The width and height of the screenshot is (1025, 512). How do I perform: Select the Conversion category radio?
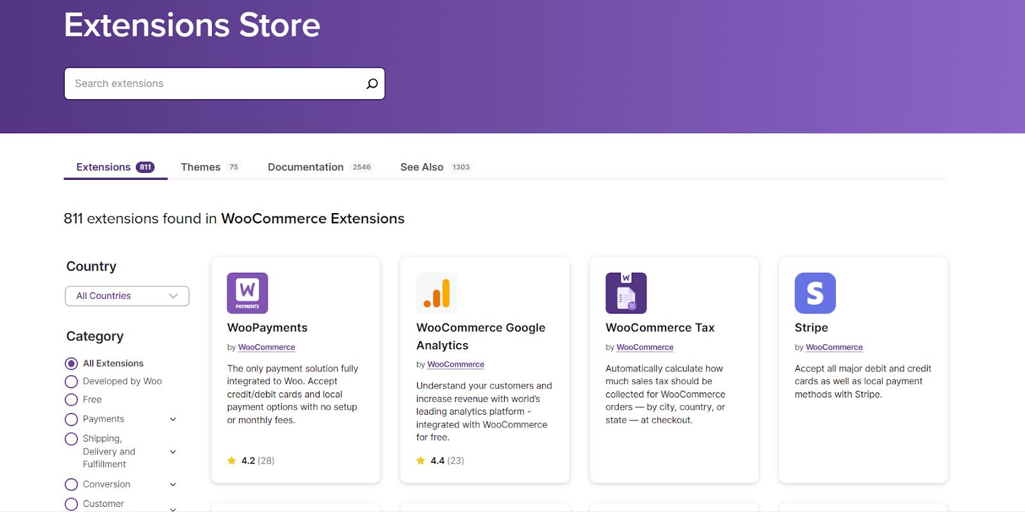71,484
